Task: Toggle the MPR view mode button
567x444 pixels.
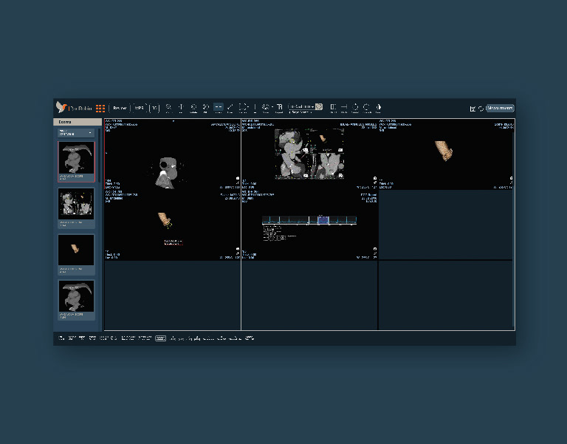Action: pos(139,108)
